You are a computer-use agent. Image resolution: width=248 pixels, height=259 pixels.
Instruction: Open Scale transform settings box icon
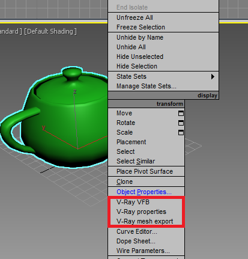click(181, 133)
